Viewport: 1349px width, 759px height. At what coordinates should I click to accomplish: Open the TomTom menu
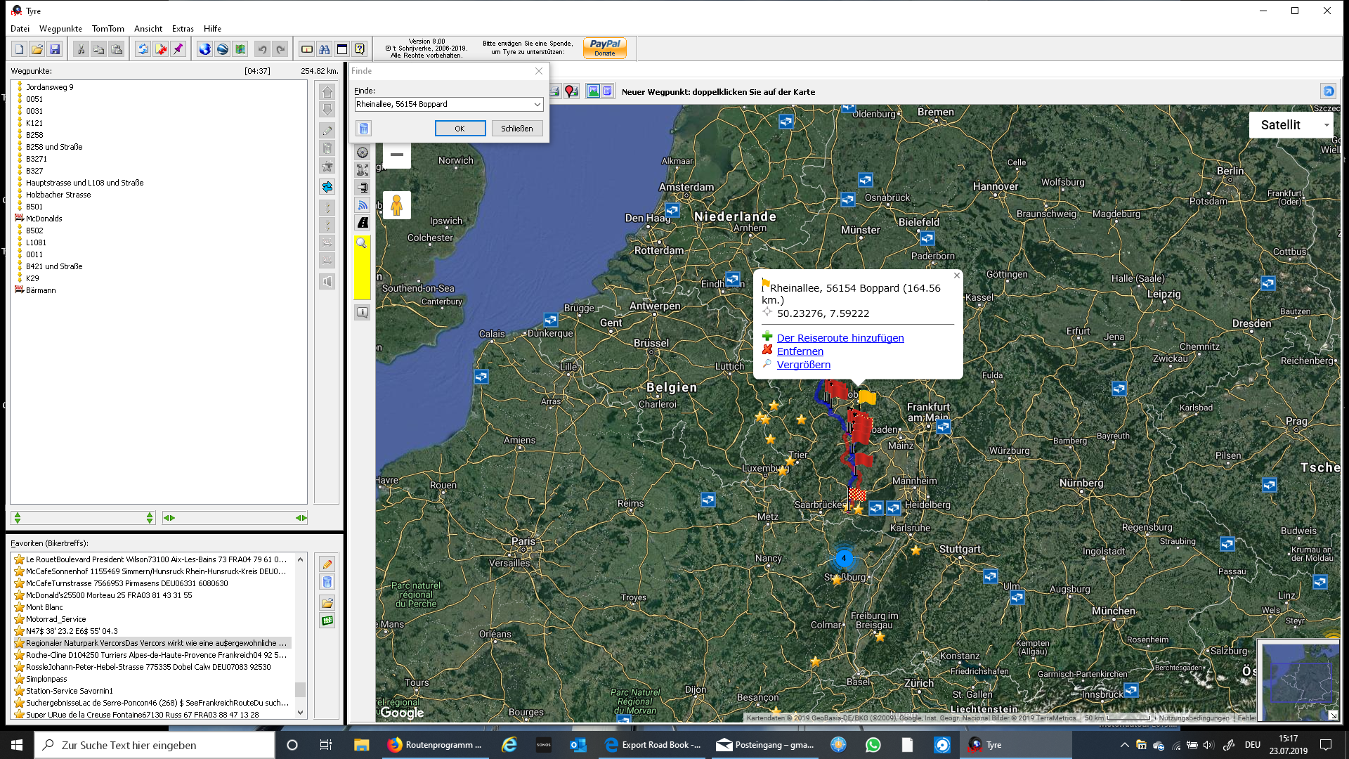(x=107, y=29)
